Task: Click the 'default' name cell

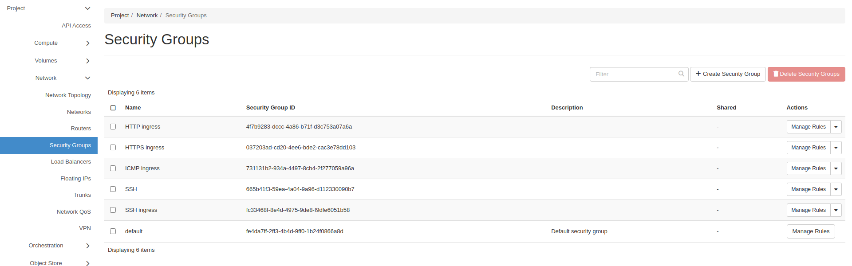Action: (134, 231)
